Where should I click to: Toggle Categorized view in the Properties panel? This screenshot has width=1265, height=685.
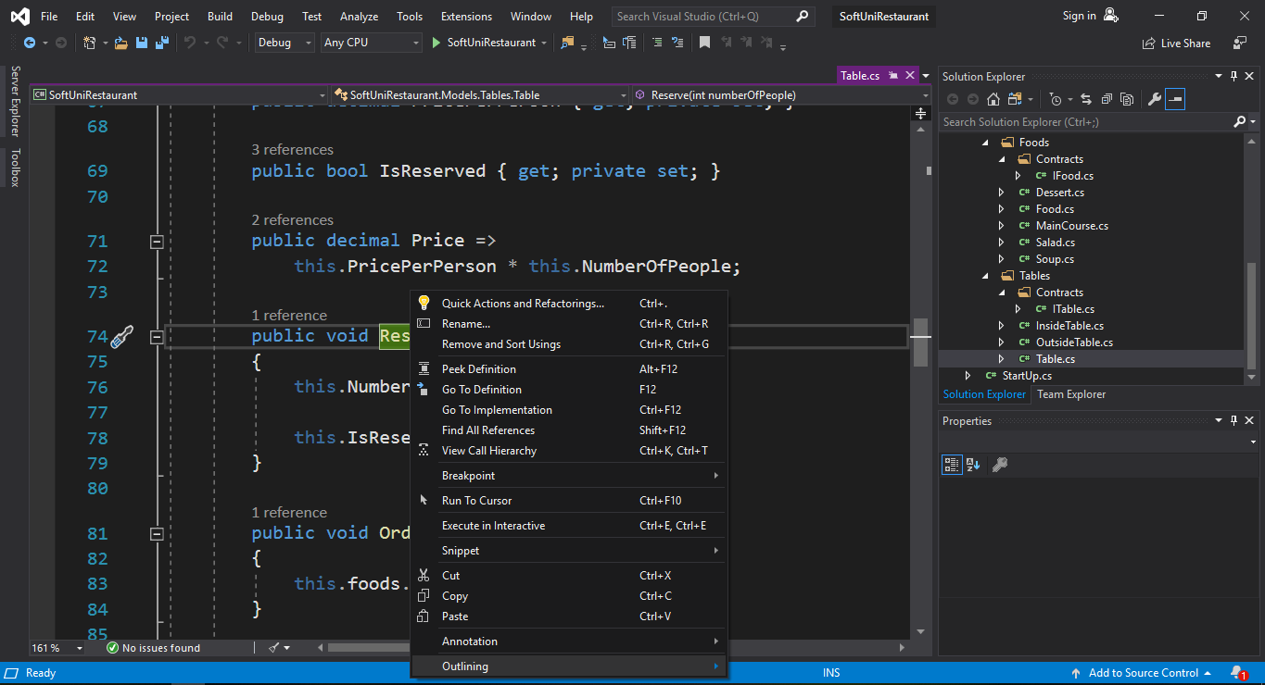tap(952, 465)
